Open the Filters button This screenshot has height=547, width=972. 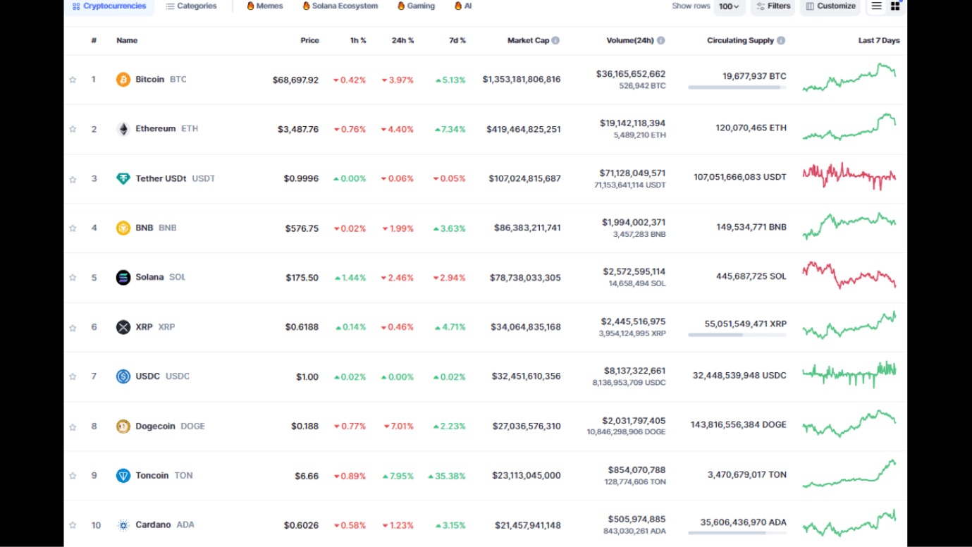773,6
